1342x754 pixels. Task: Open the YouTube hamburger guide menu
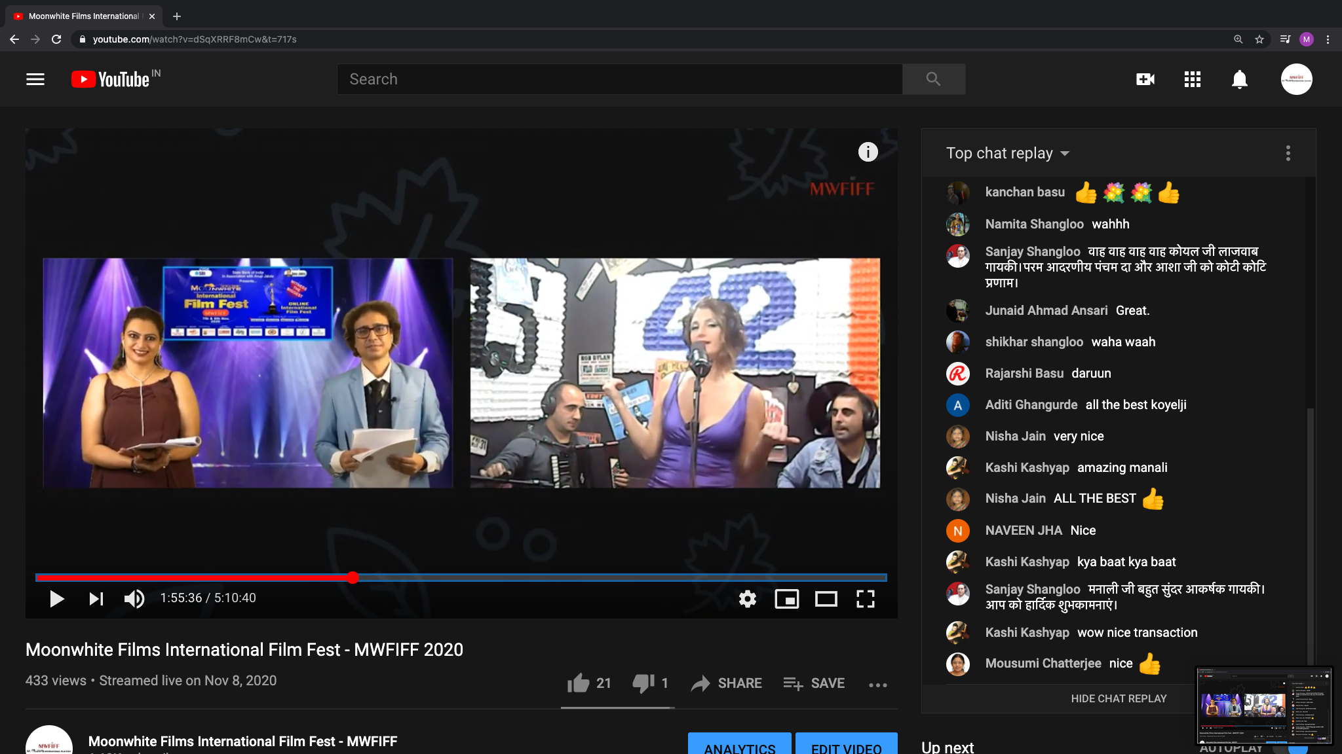pyautogui.click(x=35, y=79)
